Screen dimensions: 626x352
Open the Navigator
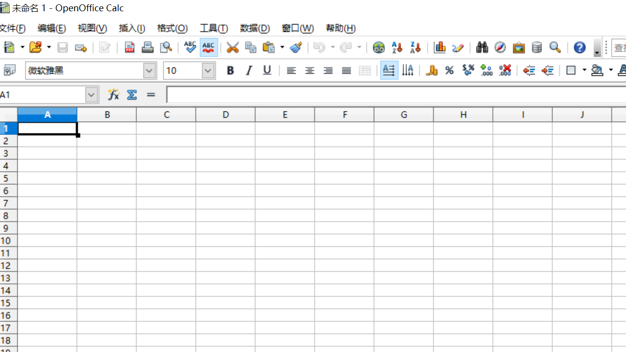click(500, 47)
